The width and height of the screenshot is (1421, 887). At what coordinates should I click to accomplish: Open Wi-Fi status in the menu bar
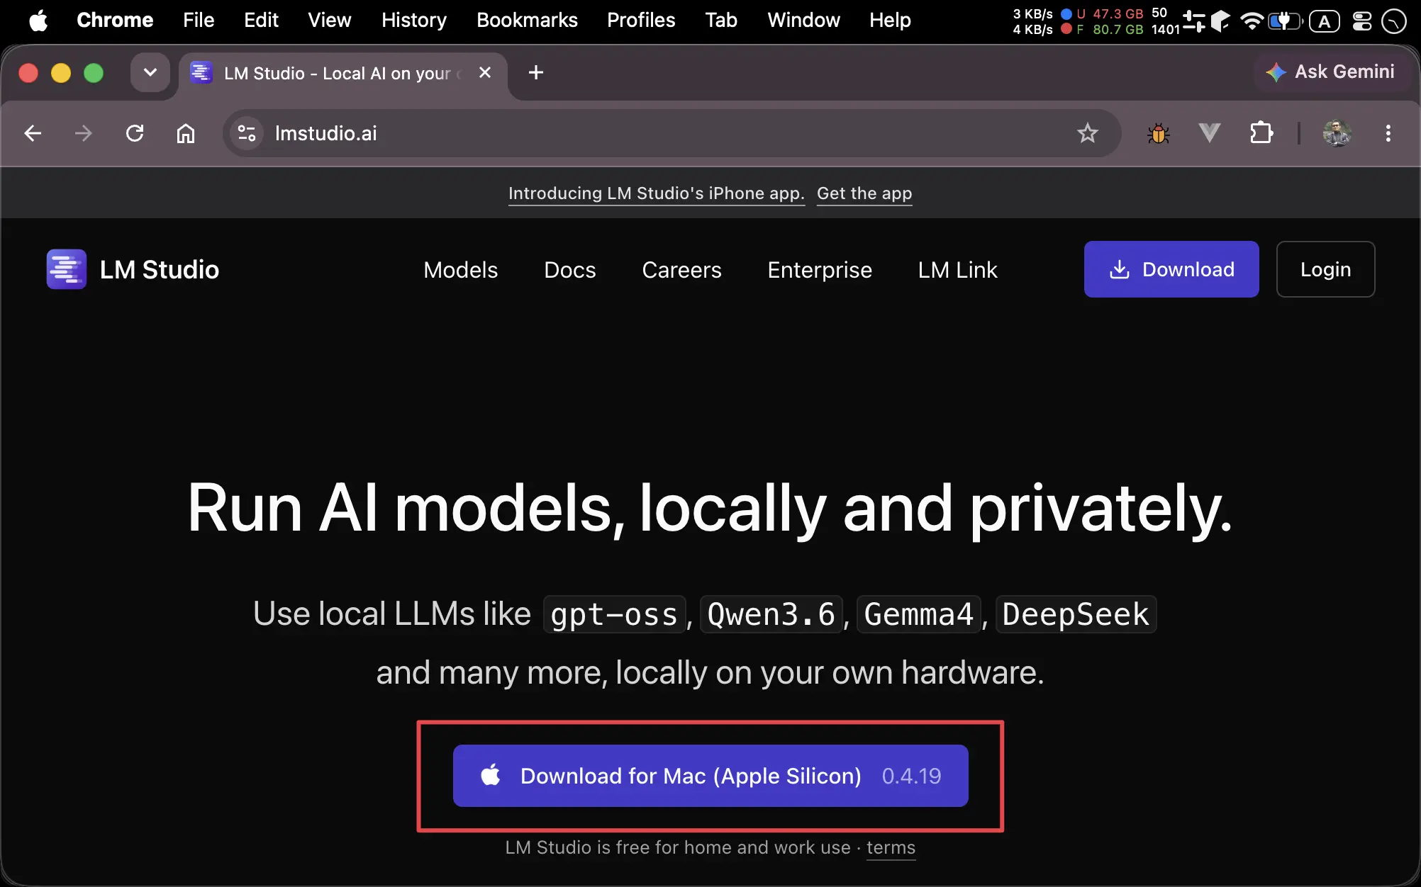(1252, 21)
